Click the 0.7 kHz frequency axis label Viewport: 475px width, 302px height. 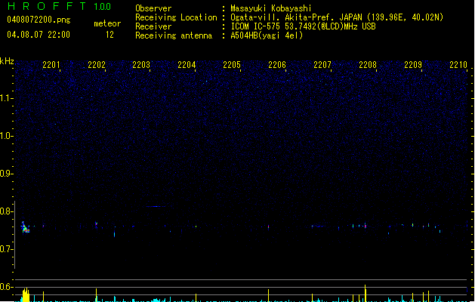[x=6, y=249]
